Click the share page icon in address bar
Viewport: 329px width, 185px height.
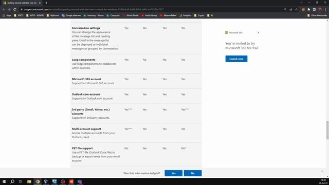click(x=291, y=9)
